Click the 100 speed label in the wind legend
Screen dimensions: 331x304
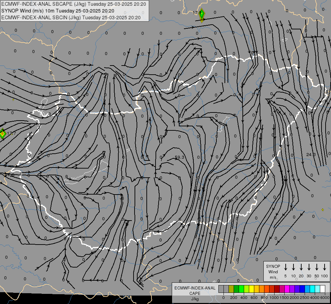[325, 276]
